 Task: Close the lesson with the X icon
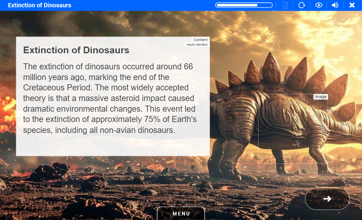click(x=352, y=5)
